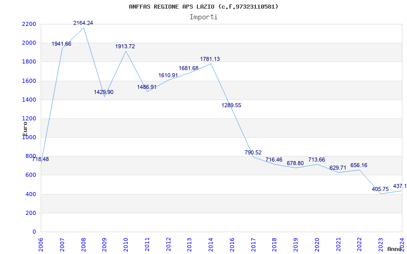
Task: Click the 'Euro' y-axis label
Action: (x=25, y=129)
